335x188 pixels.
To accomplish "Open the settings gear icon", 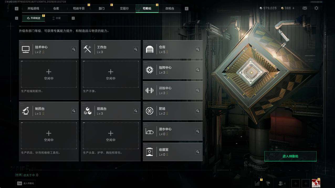I will 316,8.
